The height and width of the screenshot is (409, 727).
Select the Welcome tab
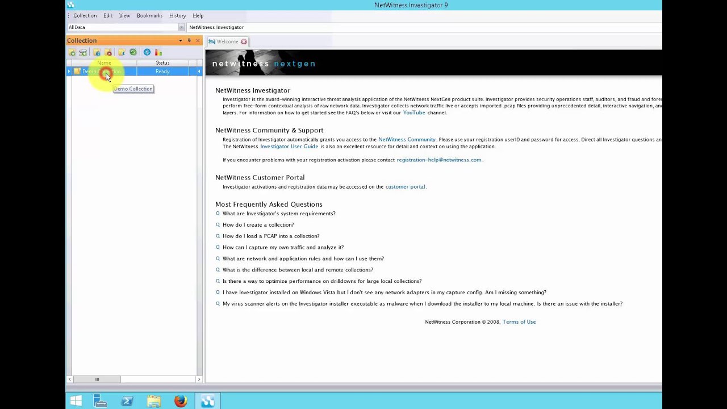(227, 41)
